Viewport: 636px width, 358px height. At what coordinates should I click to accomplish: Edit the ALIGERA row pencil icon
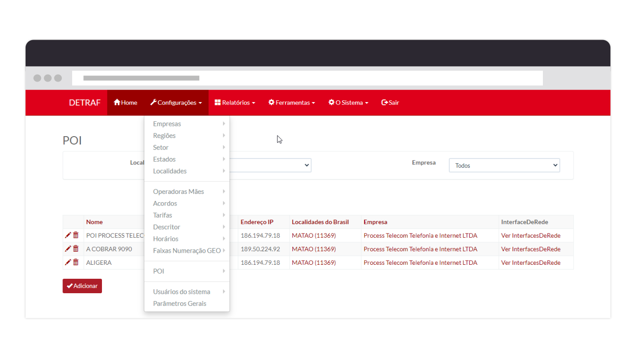click(x=68, y=262)
